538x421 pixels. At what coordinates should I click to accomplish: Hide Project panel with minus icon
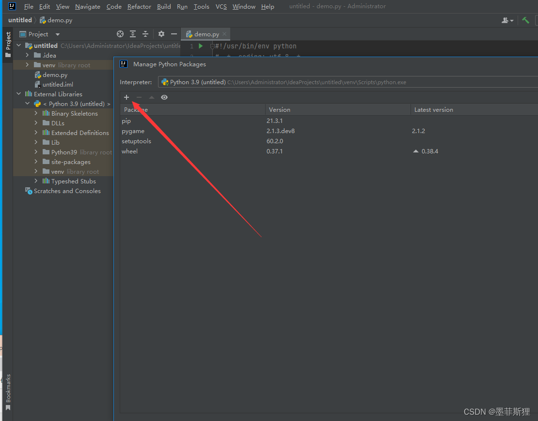174,34
